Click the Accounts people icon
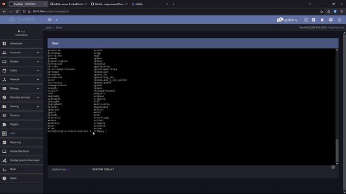Screen dimensions: 346x194 coord(4,53)
